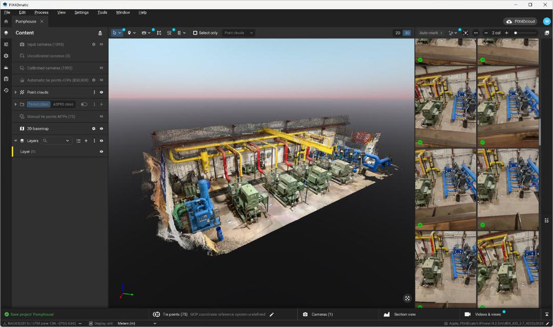
Task: Adjust the image thumbnail size slider
Action: click(x=525, y=33)
